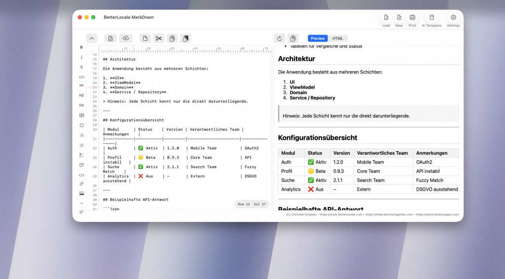Insert an image using the picture icon

pos(81,193)
